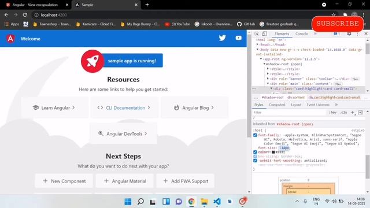Collapse the app-root element node
Viewport: 370px width, 208px height.
[261, 59]
